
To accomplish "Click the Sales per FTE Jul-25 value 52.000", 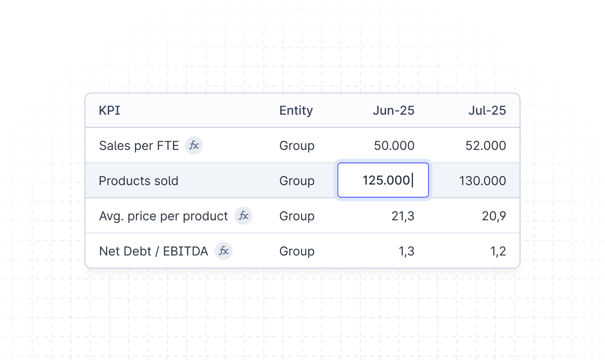I will coord(486,146).
